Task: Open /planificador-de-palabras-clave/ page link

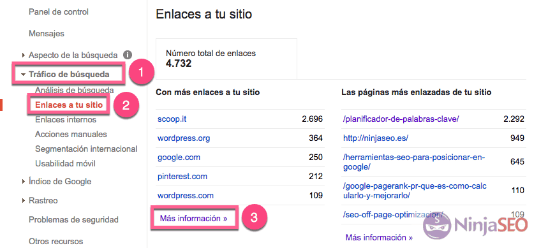Action: point(401,119)
